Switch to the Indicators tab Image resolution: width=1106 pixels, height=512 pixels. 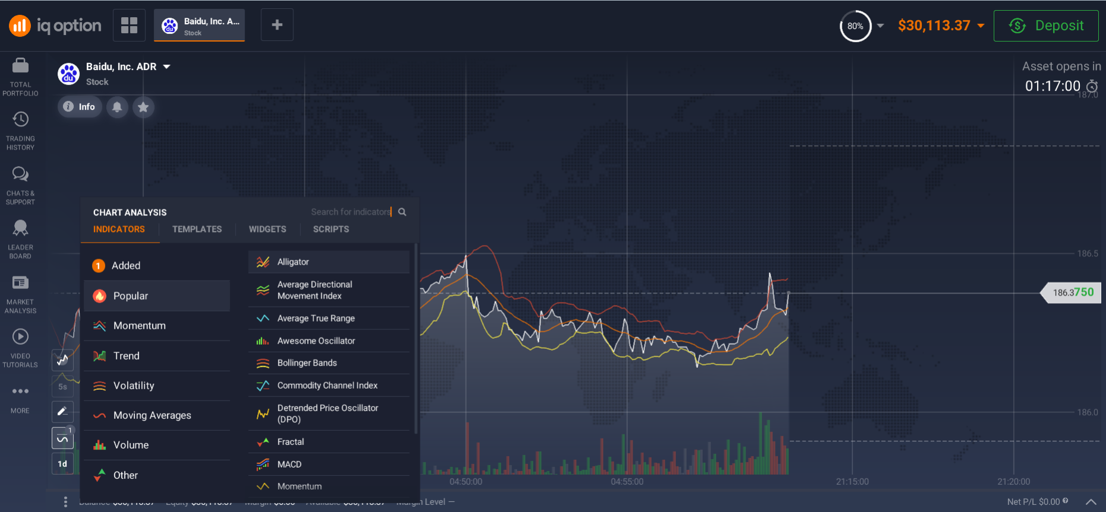[119, 230]
